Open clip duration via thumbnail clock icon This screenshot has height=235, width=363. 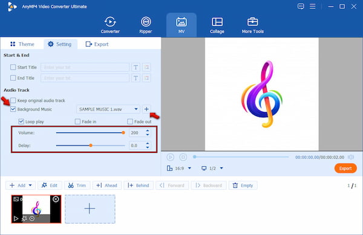click(x=32, y=218)
